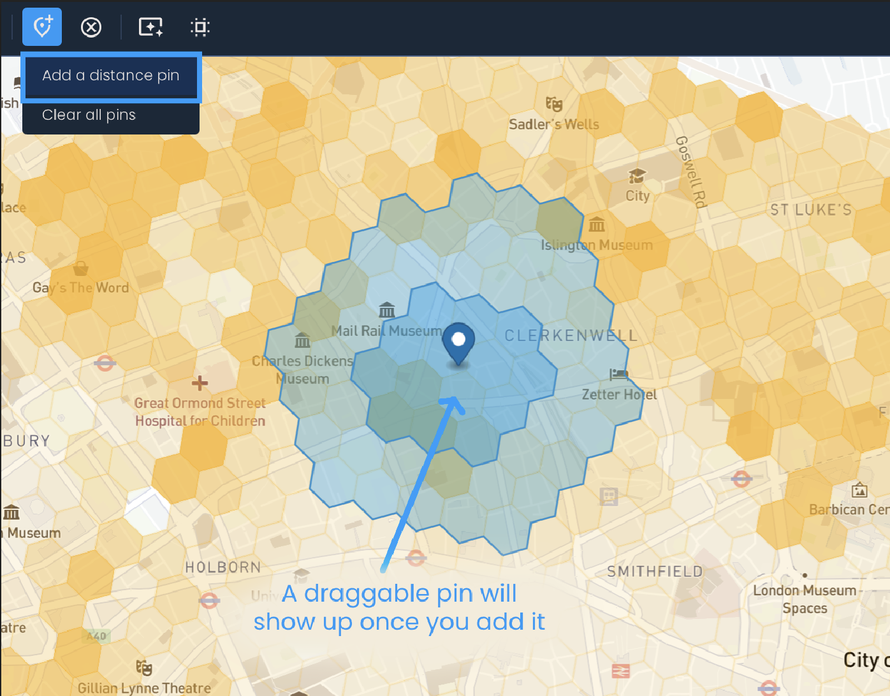
Task: Select the bounding frame selection tool
Action: (x=200, y=27)
